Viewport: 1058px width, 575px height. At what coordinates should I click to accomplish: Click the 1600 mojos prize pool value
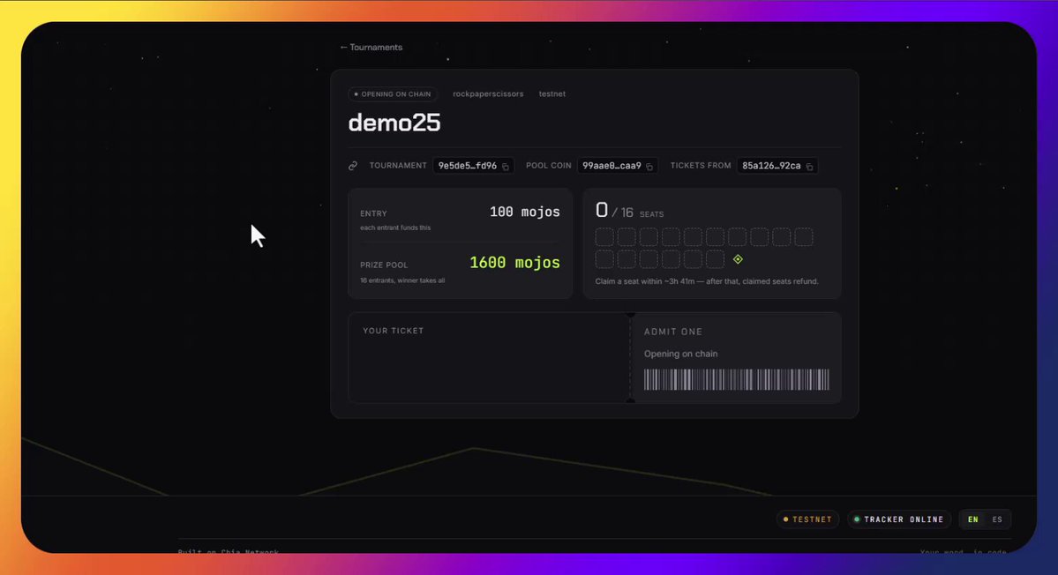tap(514, 263)
